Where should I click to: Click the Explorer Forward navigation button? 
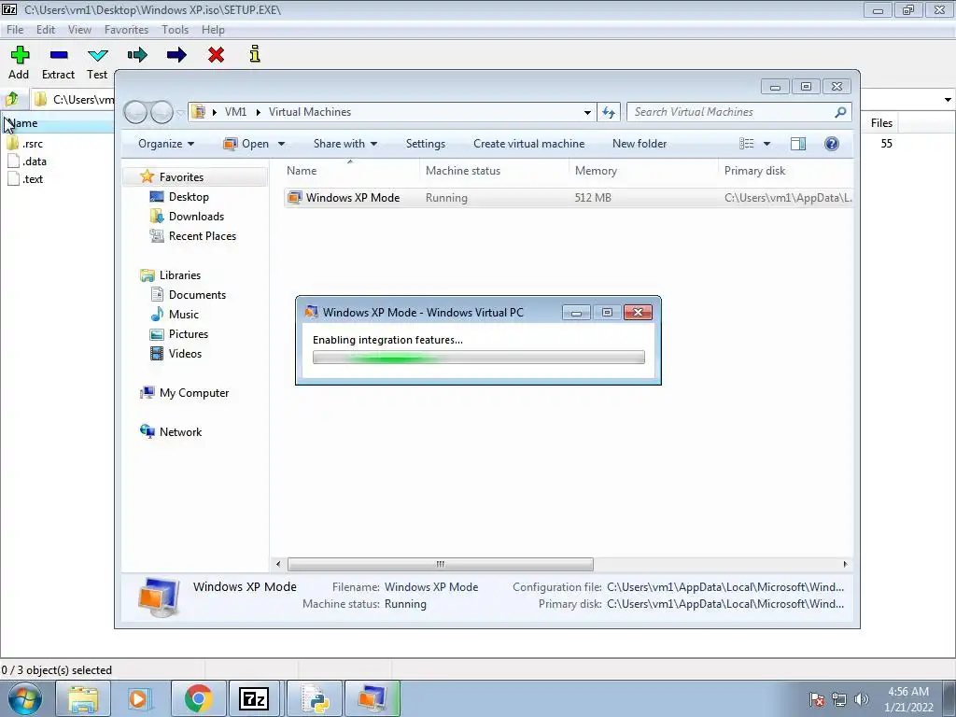click(x=162, y=112)
